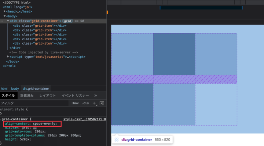Open the style.css source link
The width and height of the screenshot is (264, 146).
[85, 119]
